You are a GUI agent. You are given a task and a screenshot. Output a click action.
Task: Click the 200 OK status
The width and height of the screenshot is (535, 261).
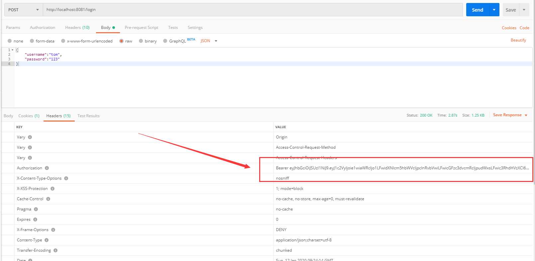click(x=426, y=115)
